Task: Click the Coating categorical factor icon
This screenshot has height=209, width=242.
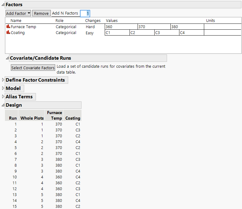Action: (x=8, y=32)
